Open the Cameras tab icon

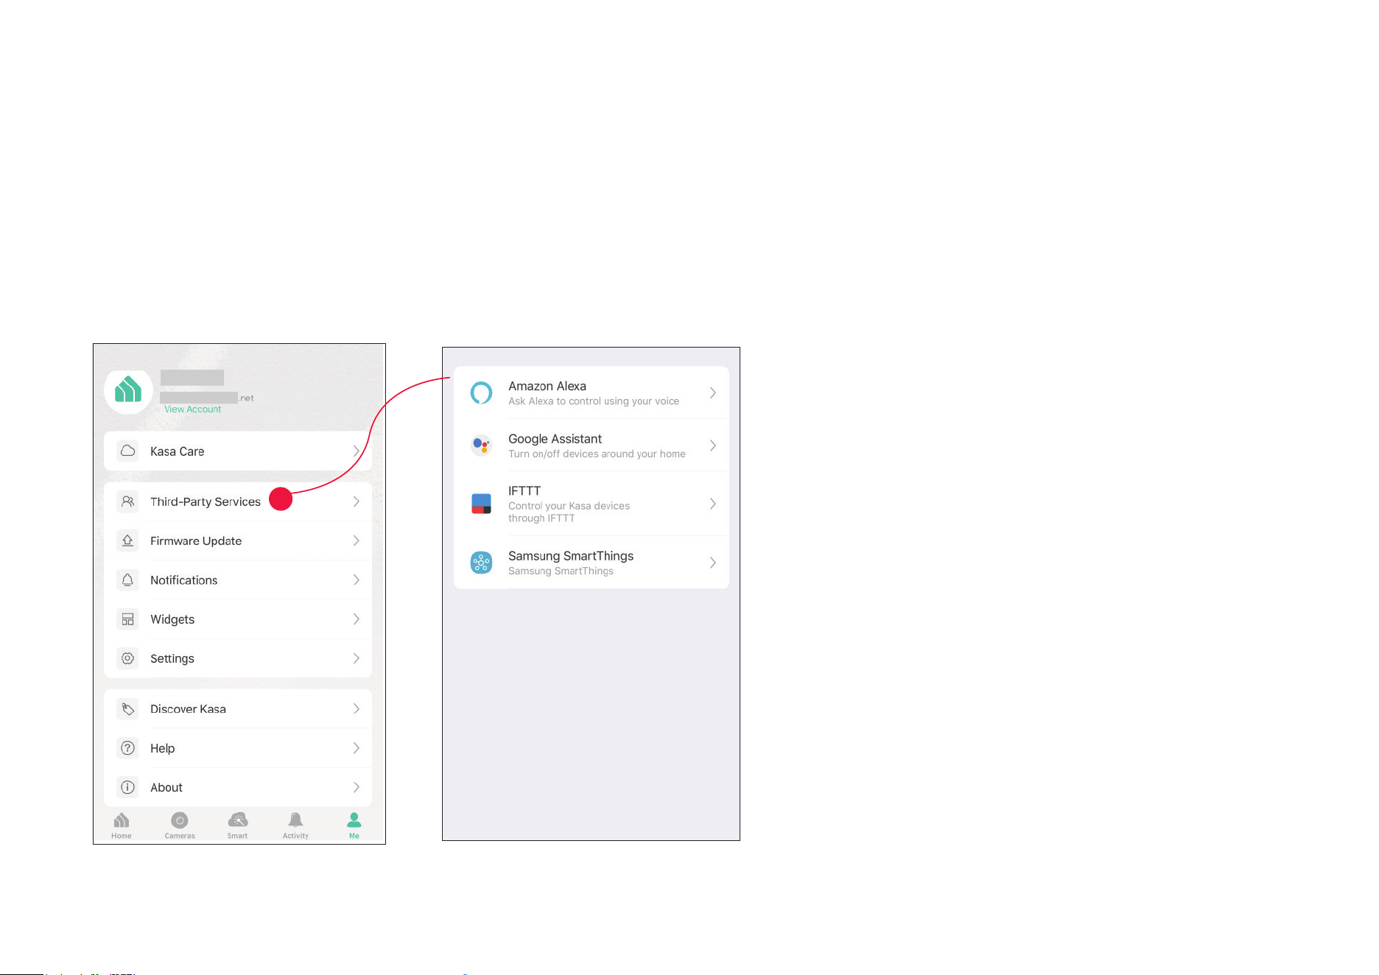pyautogui.click(x=180, y=820)
